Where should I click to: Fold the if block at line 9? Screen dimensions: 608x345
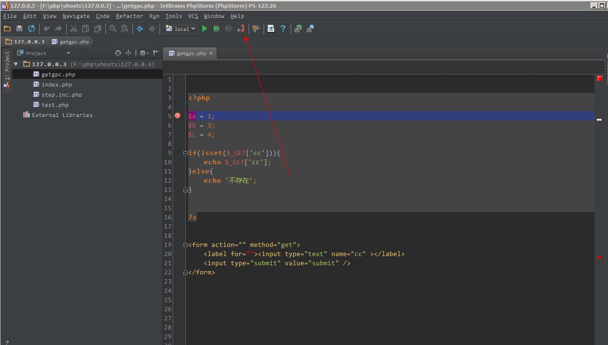[185, 153]
